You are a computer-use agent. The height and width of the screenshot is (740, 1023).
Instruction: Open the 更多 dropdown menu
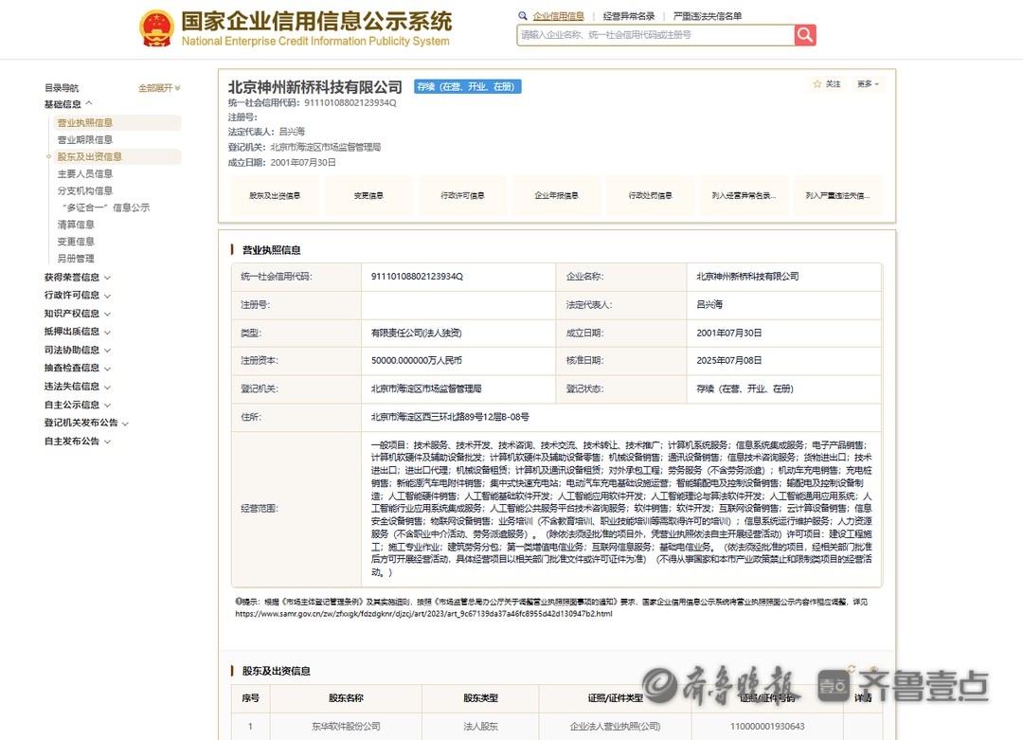868,84
